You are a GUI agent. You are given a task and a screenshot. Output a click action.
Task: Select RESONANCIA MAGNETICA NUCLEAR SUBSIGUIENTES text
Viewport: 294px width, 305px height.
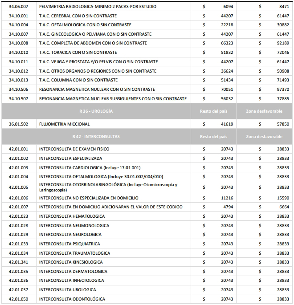coord(113,98)
